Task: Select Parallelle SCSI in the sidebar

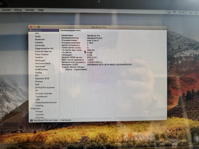Action: [x=42, y=79]
